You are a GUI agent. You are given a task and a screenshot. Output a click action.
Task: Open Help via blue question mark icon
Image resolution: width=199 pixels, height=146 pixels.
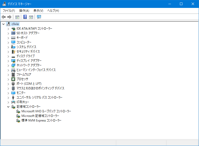[x=25, y=17]
